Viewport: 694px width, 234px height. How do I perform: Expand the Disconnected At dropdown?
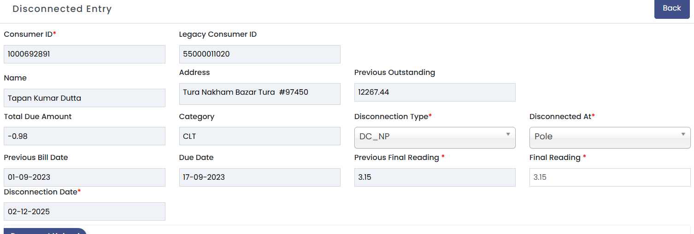pos(609,137)
